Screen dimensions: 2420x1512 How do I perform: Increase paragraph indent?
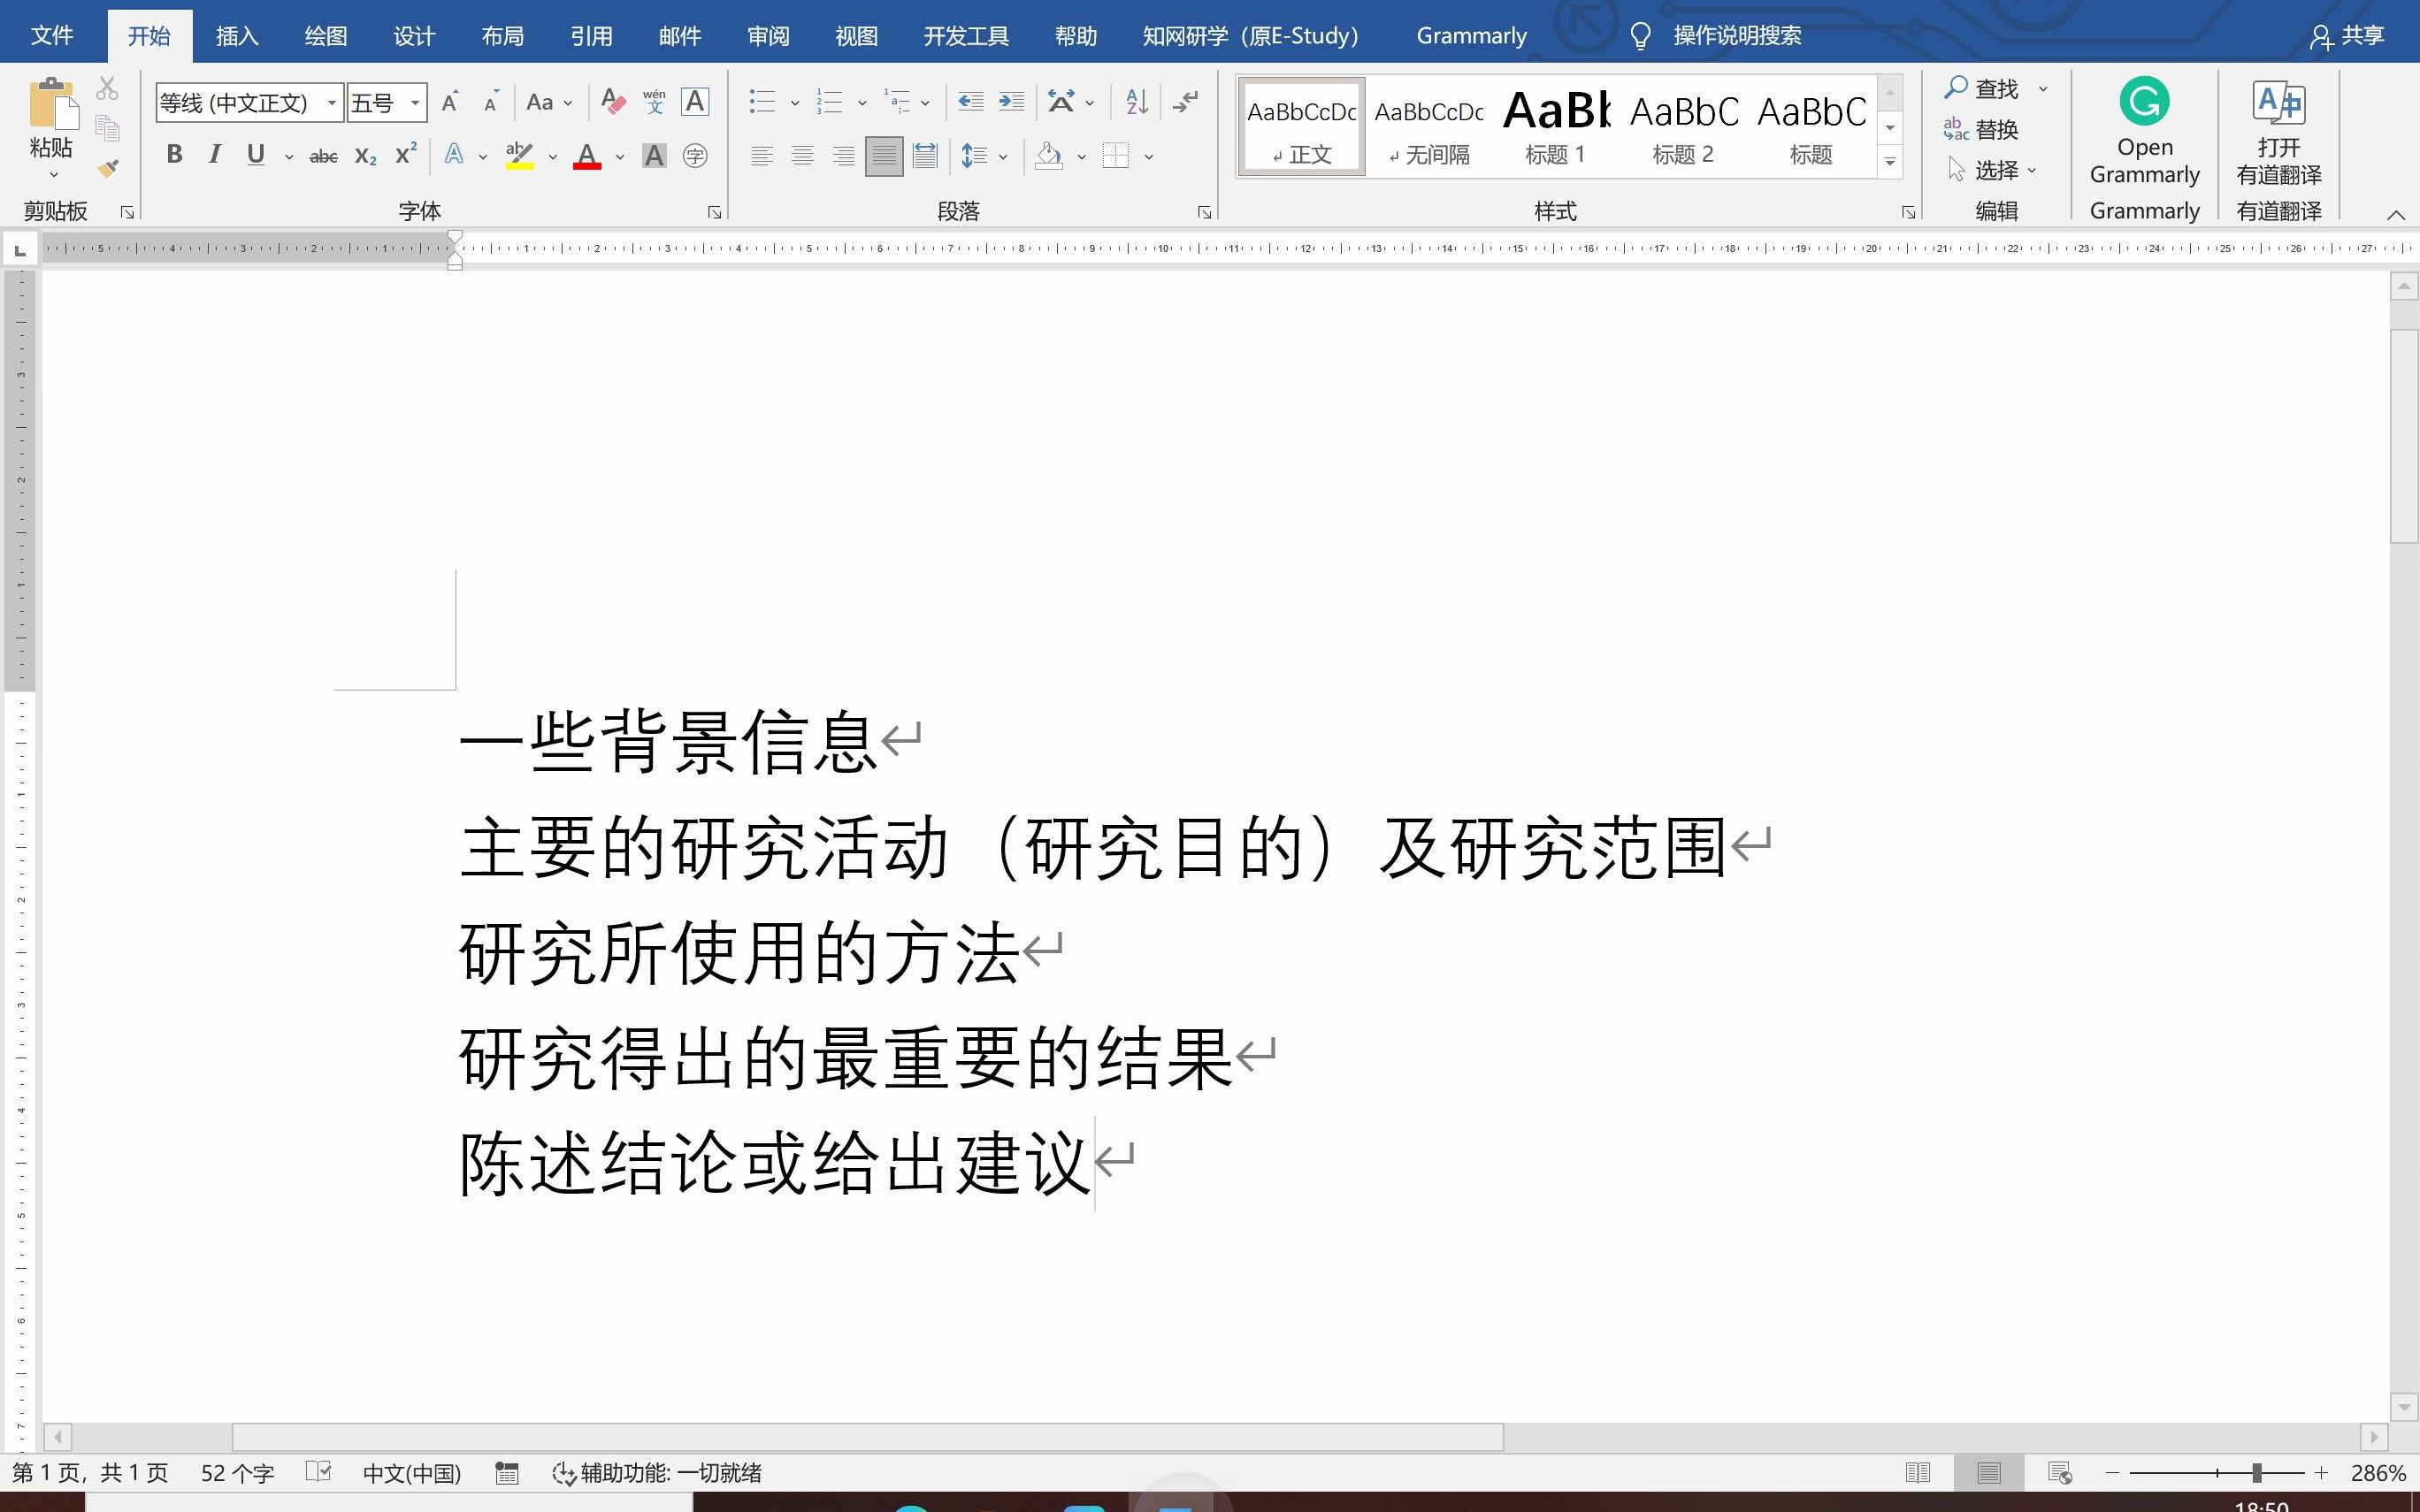point(1012,102)
